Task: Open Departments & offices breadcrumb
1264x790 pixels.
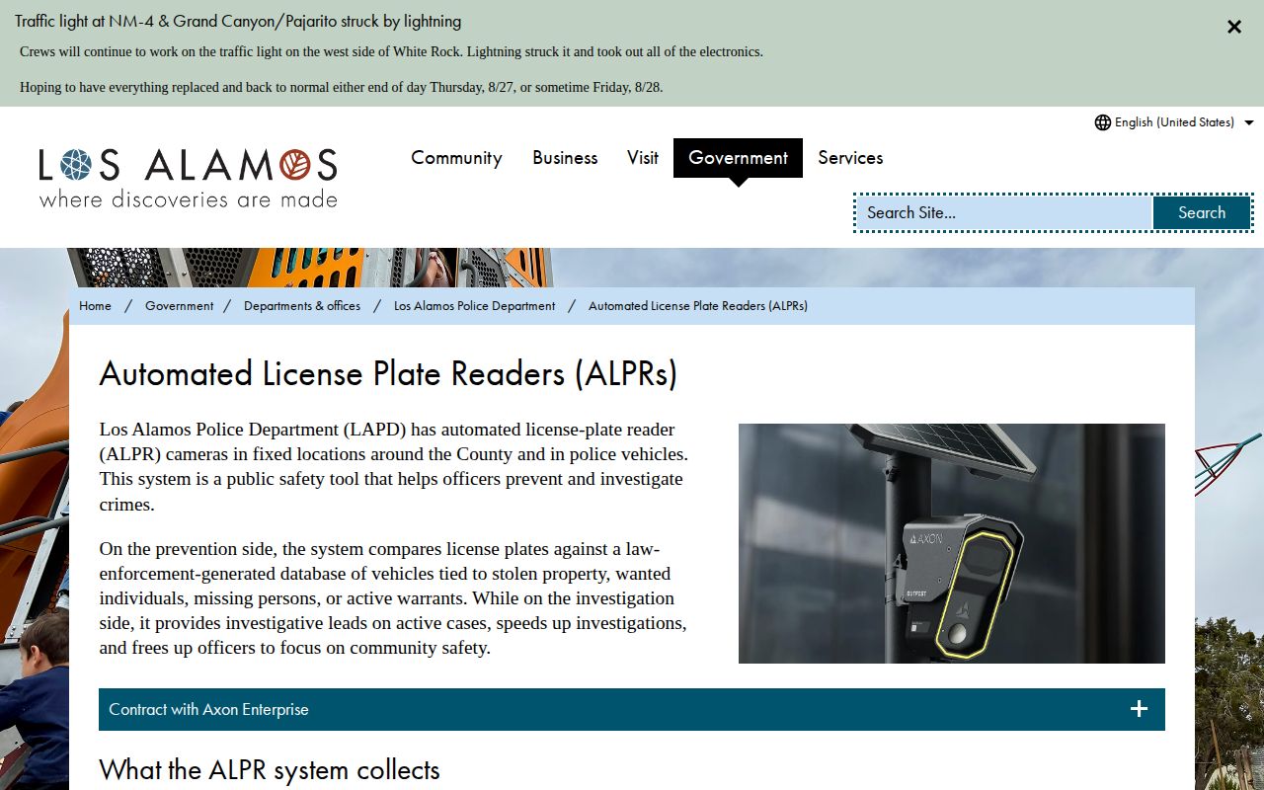Action: 302,306
